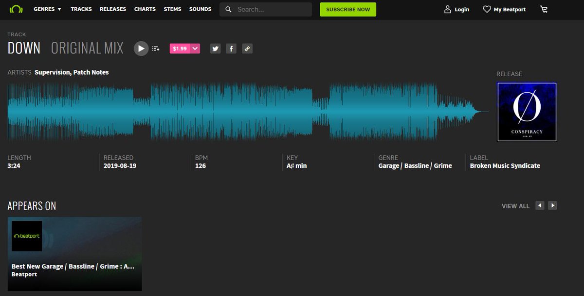Open the Conspiracy release artwork
Viewport: 584px width, 296px height.
(527, 112)
